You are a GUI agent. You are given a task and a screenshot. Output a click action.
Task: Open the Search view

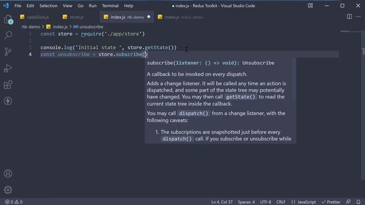[8, 35]
